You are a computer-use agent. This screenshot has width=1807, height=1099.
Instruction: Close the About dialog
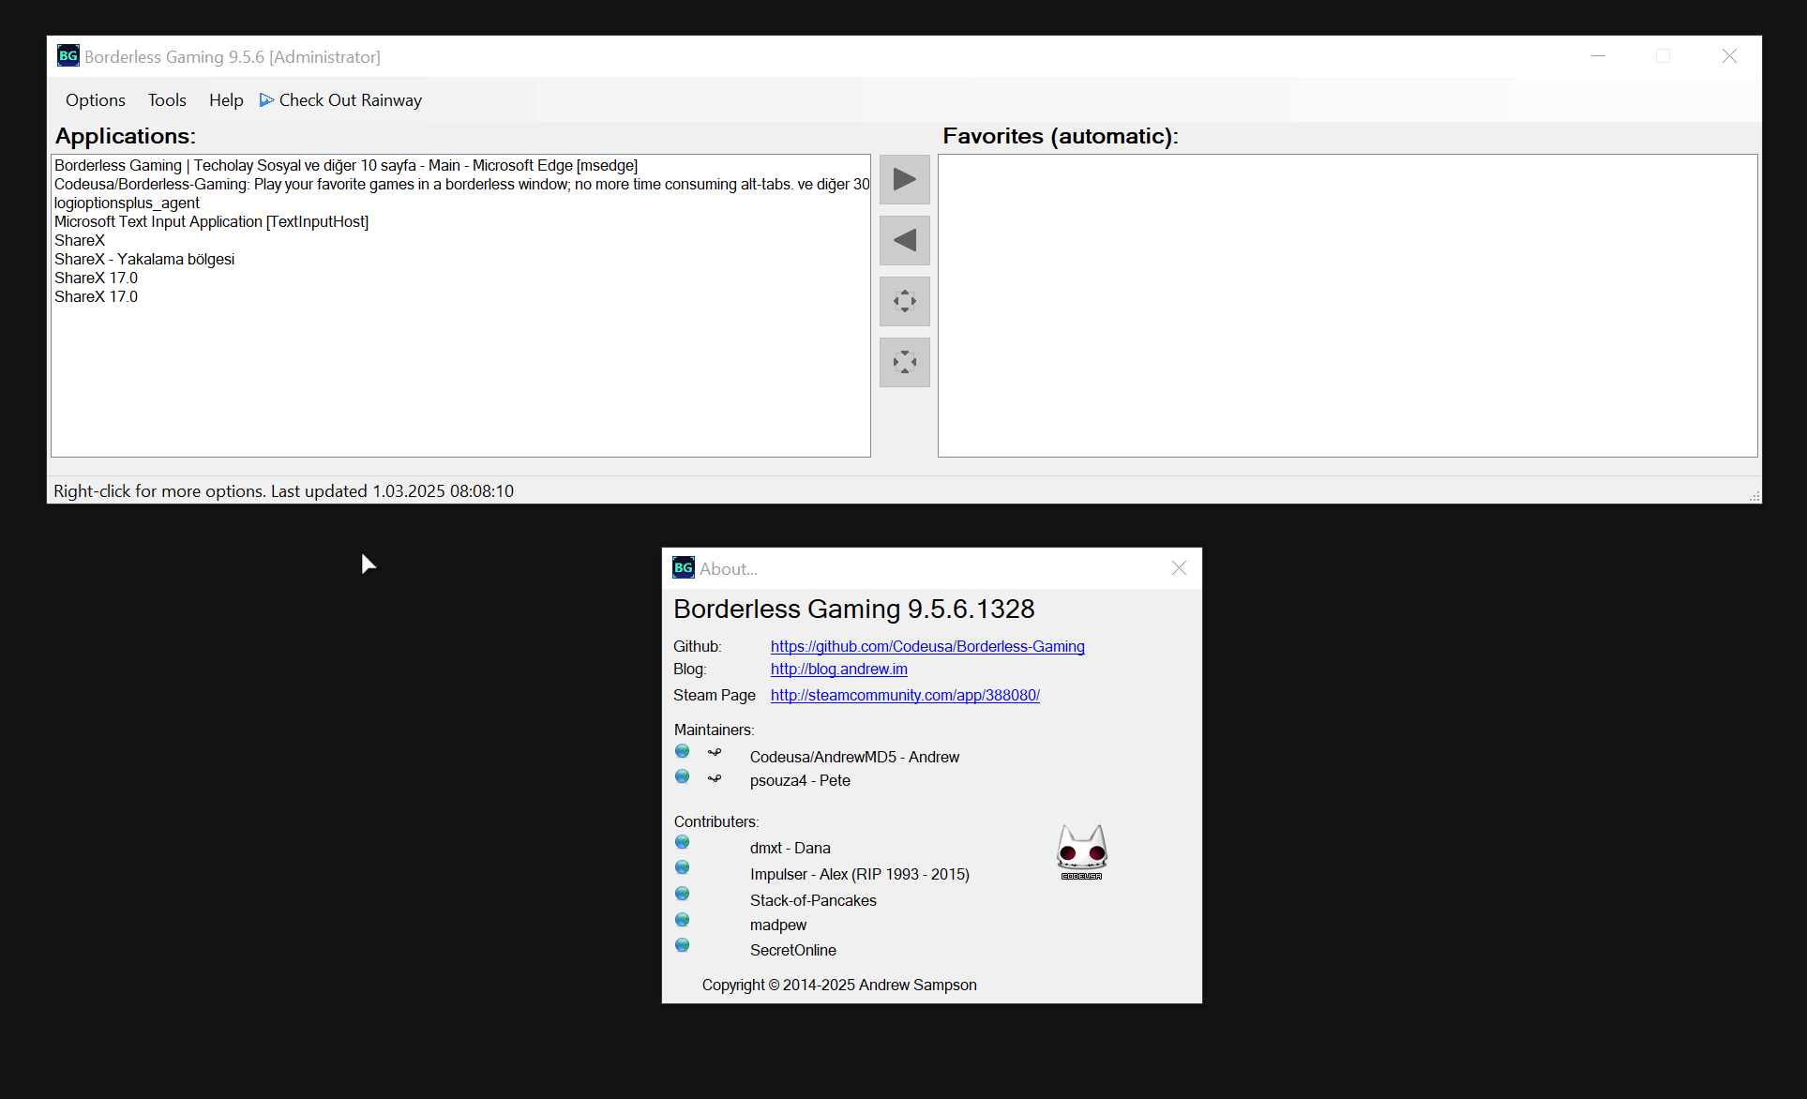tap(1179, 568)
